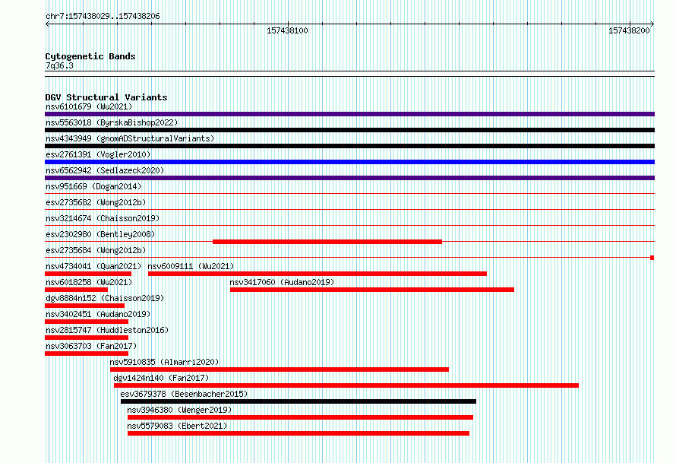Viewport: 676px width, 463px height.
Task: Click red bar under nsv3063703
Action: pyautogui.click(x=87, y=354)
